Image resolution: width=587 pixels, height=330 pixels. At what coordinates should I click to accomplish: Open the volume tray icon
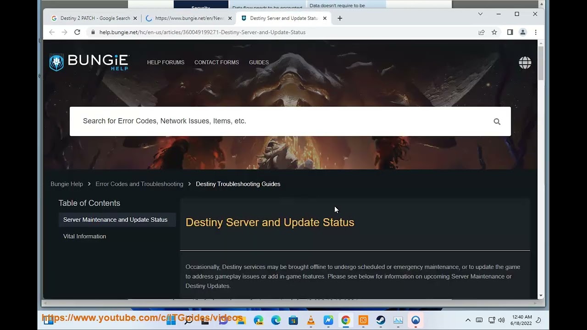pyautogui.click(x=501, y=320)
